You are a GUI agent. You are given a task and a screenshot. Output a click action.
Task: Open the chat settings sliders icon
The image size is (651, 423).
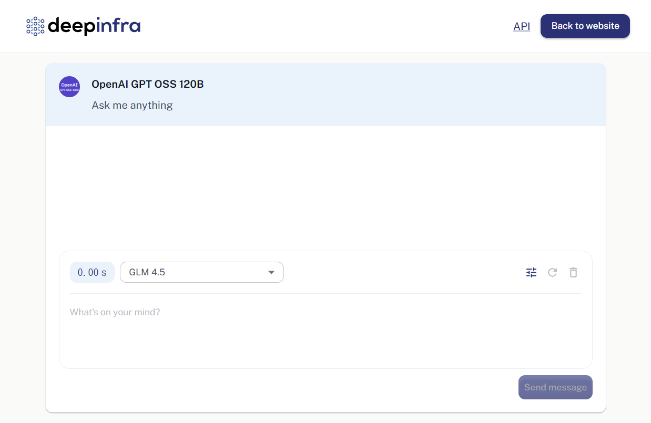point(531,272)
